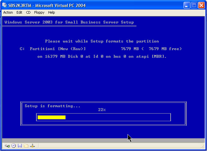Click the Windows Server 2003 Setup heading
Image resolution: width=207 pixels, height=151 pixels.
[x=69, y=22]
